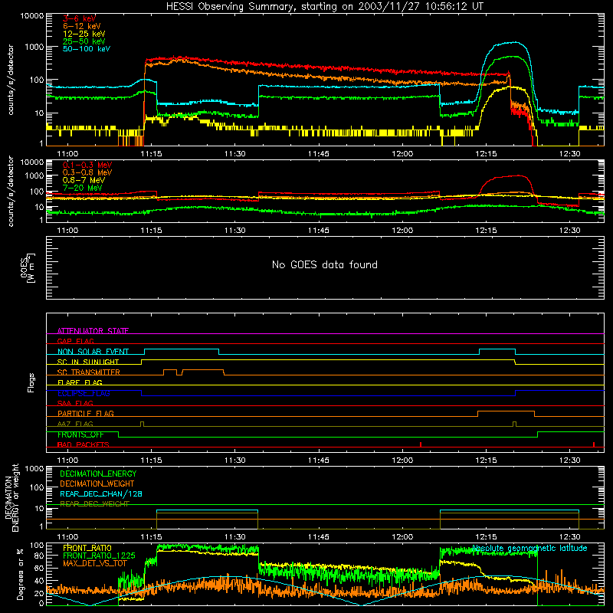
Task: Select the NON_SOLAR_EVENT flag label
Action: (x=93, y=352)
